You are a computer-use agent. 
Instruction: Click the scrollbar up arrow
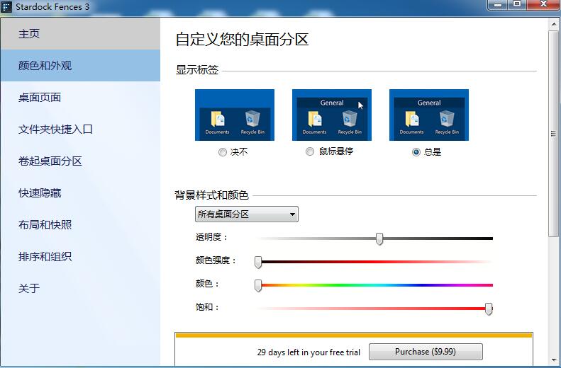point(553,23)
